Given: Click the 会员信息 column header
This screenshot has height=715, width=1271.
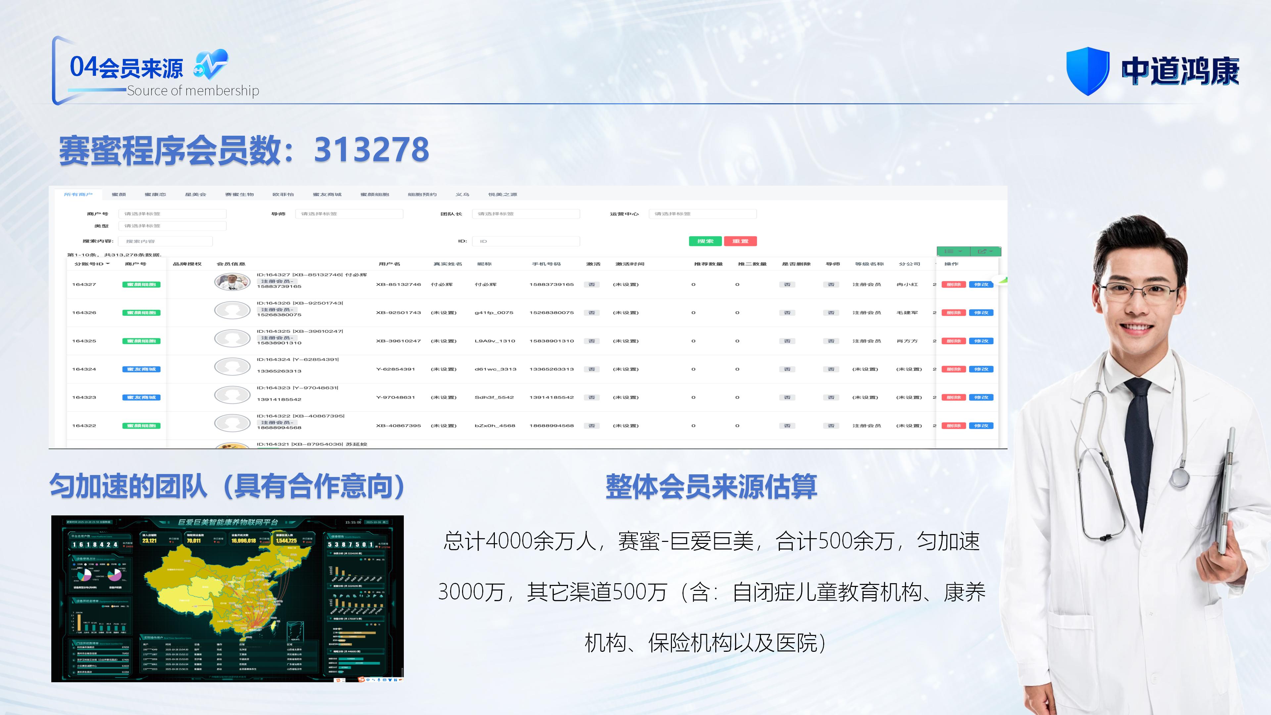Looking at the screenshot, I should point(231,264).
